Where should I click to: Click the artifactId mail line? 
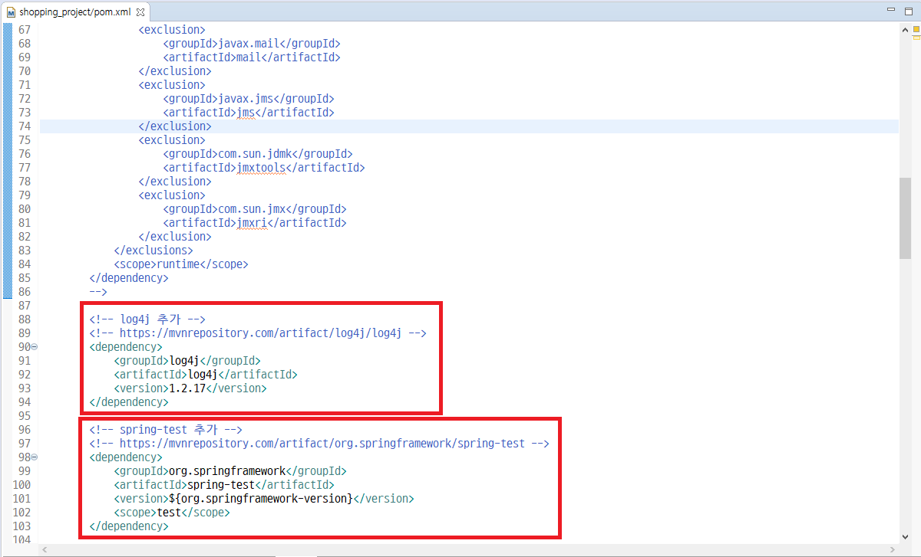pos(252,57)
